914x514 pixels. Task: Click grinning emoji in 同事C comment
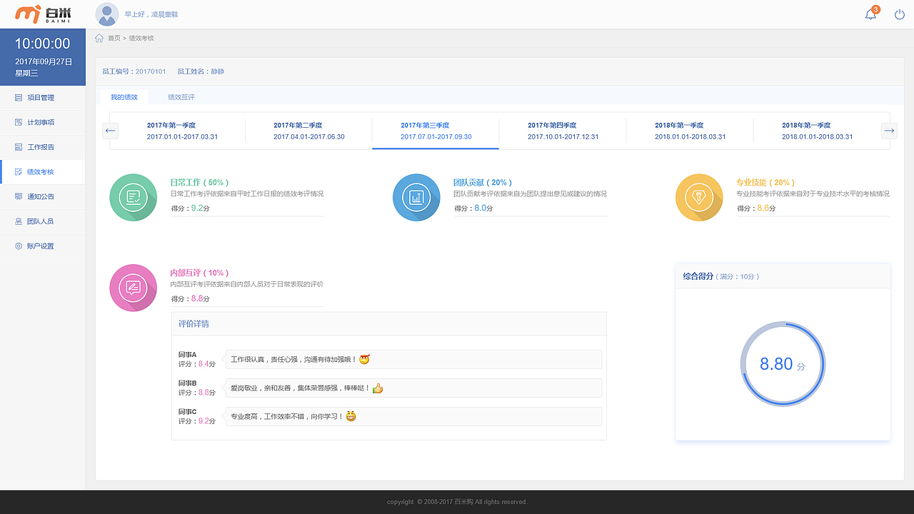[x=351, y=416]
